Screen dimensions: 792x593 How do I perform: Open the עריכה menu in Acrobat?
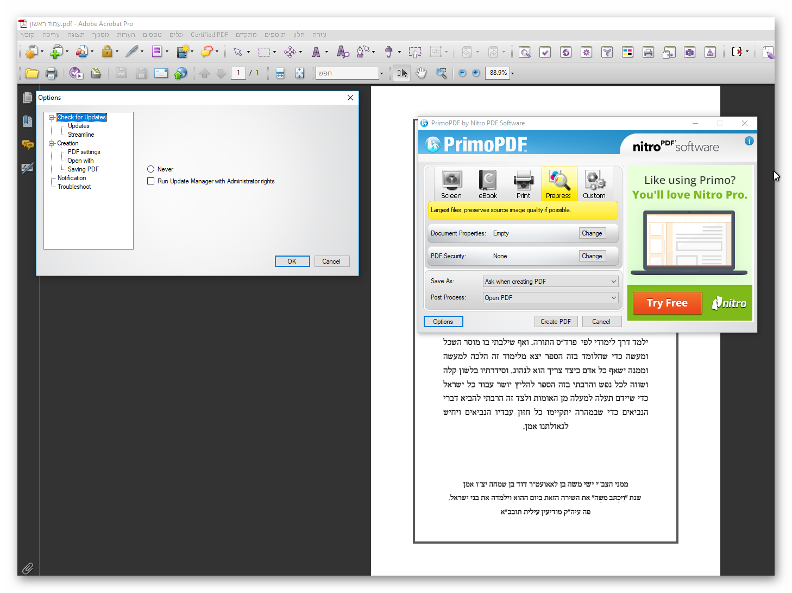tap(51, 35)
